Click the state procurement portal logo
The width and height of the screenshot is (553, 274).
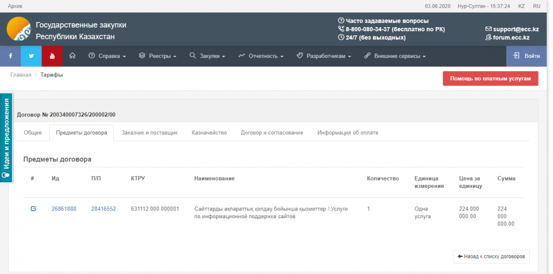(18, 29)
